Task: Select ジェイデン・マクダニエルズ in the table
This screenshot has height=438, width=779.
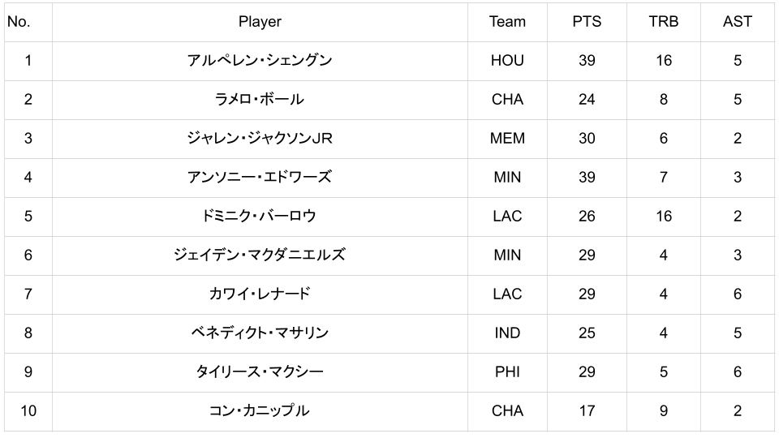Action: tap(260, 255)
